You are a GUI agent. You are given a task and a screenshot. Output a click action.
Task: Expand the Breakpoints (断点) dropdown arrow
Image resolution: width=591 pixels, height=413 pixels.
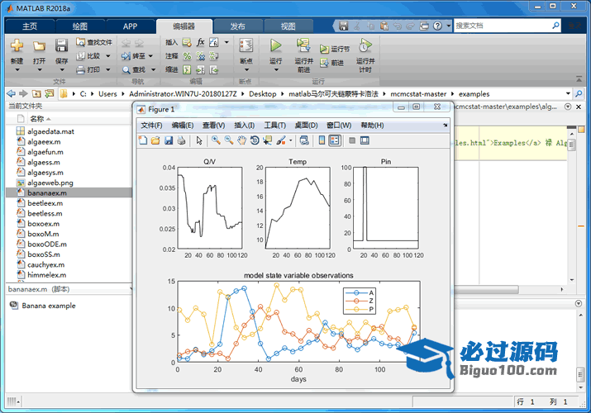click(x=246, y=70)
